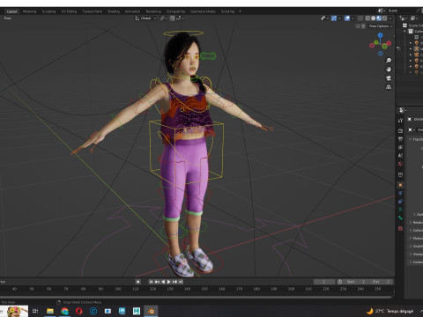Open the snap settings dropdown
The width and height of the screenshot is (423, 317).
180,18
